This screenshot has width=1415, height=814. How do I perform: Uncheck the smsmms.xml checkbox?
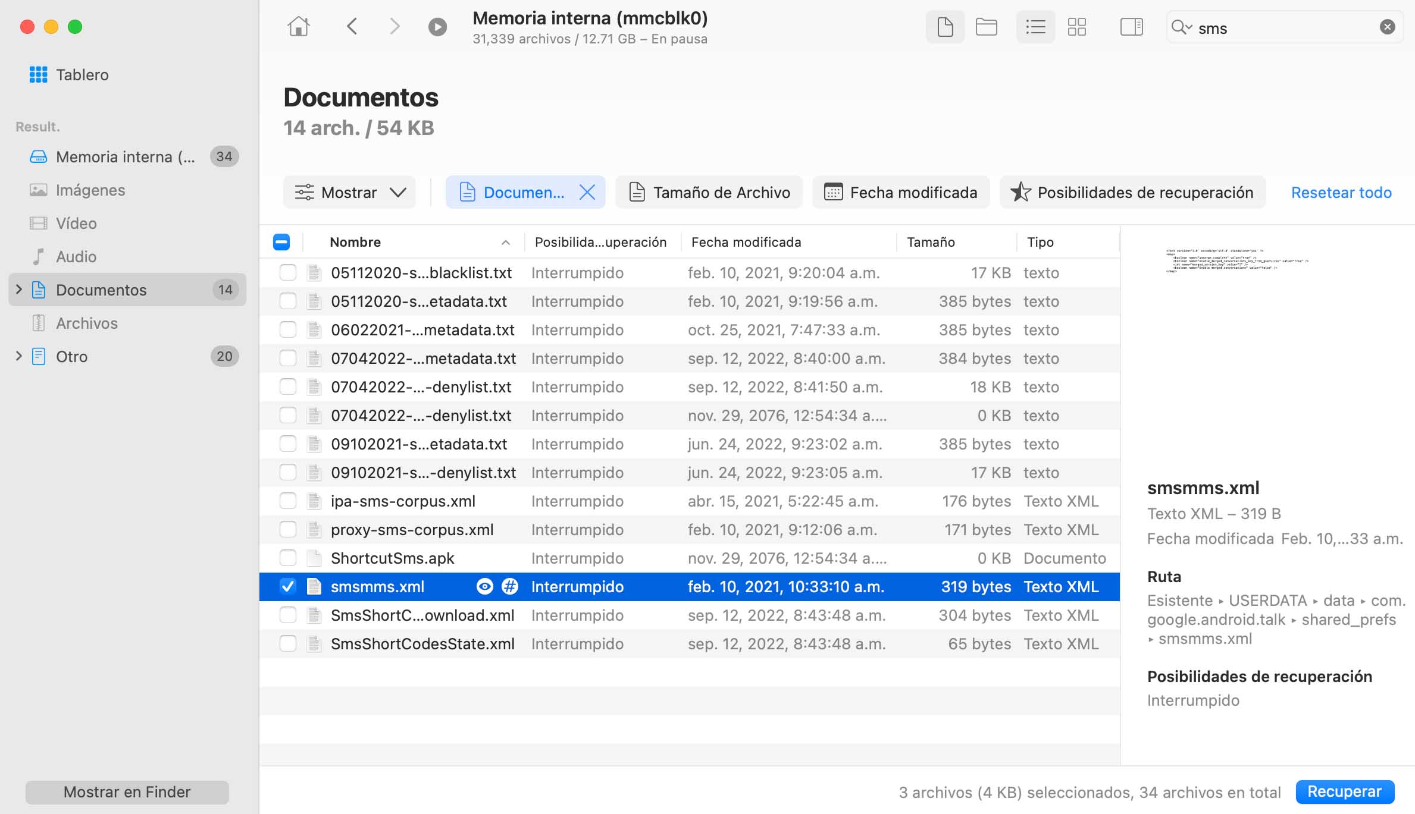tap(288, 587)
